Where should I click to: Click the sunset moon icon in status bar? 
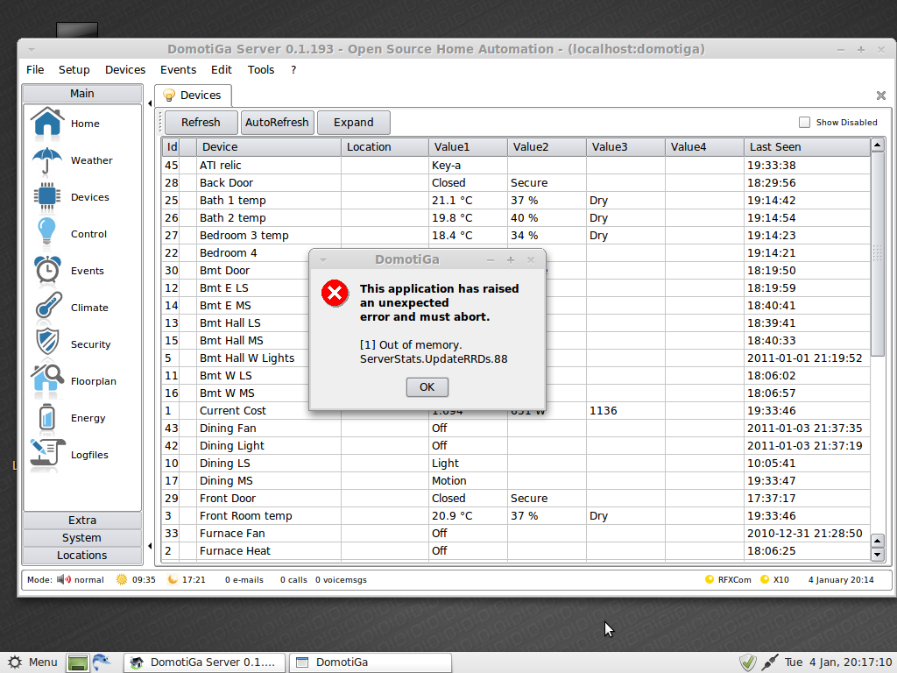[x=172, y=580]
